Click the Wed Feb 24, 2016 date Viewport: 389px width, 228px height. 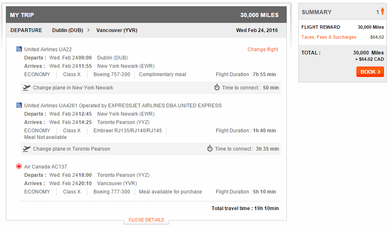(257, 30)
